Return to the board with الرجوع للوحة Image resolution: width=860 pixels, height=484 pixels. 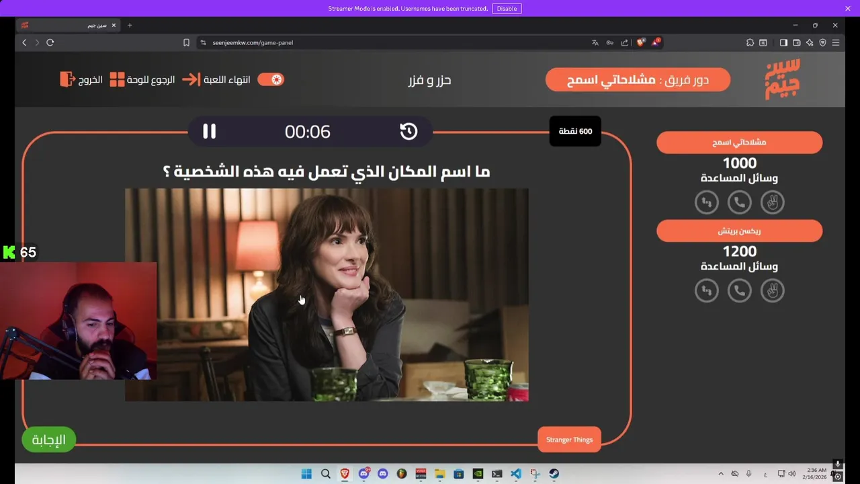tap(142, 79)
